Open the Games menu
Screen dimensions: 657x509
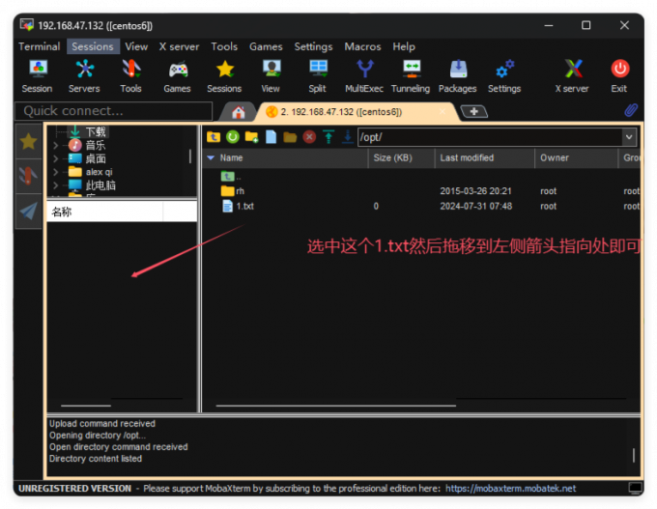coord(266,46)
